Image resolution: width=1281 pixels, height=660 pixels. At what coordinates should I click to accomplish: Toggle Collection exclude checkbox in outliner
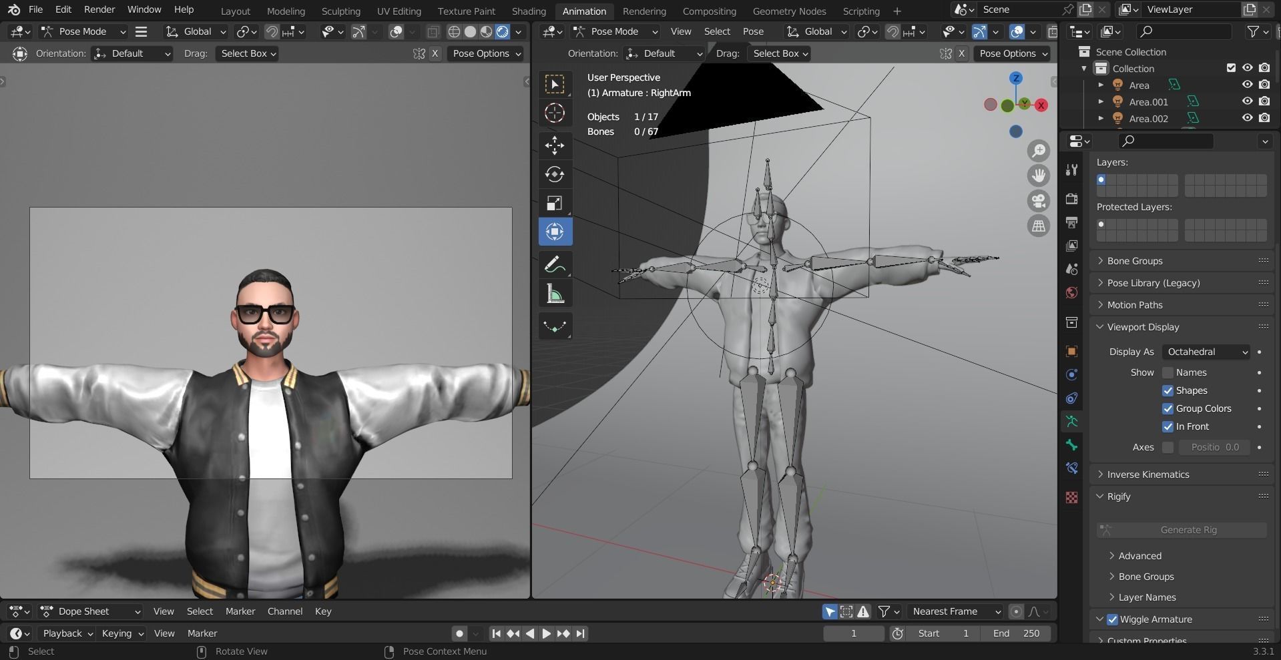click(1231, 68)
